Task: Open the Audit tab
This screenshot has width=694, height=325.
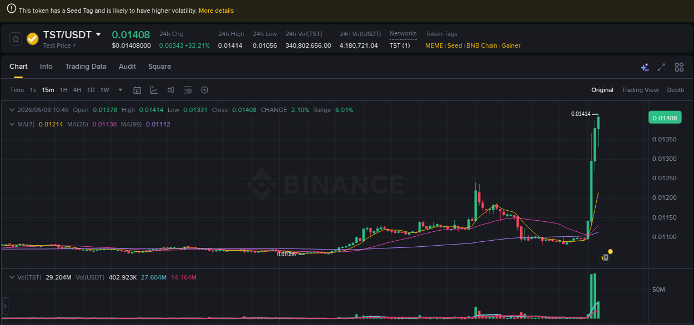Action: click(127, 67)
